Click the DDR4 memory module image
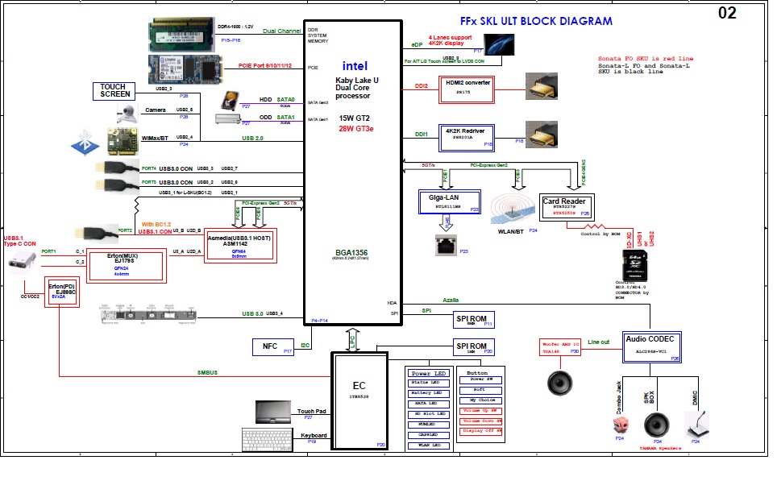Image resolution: width=777 pixels, height=485 pixels. 182,35
